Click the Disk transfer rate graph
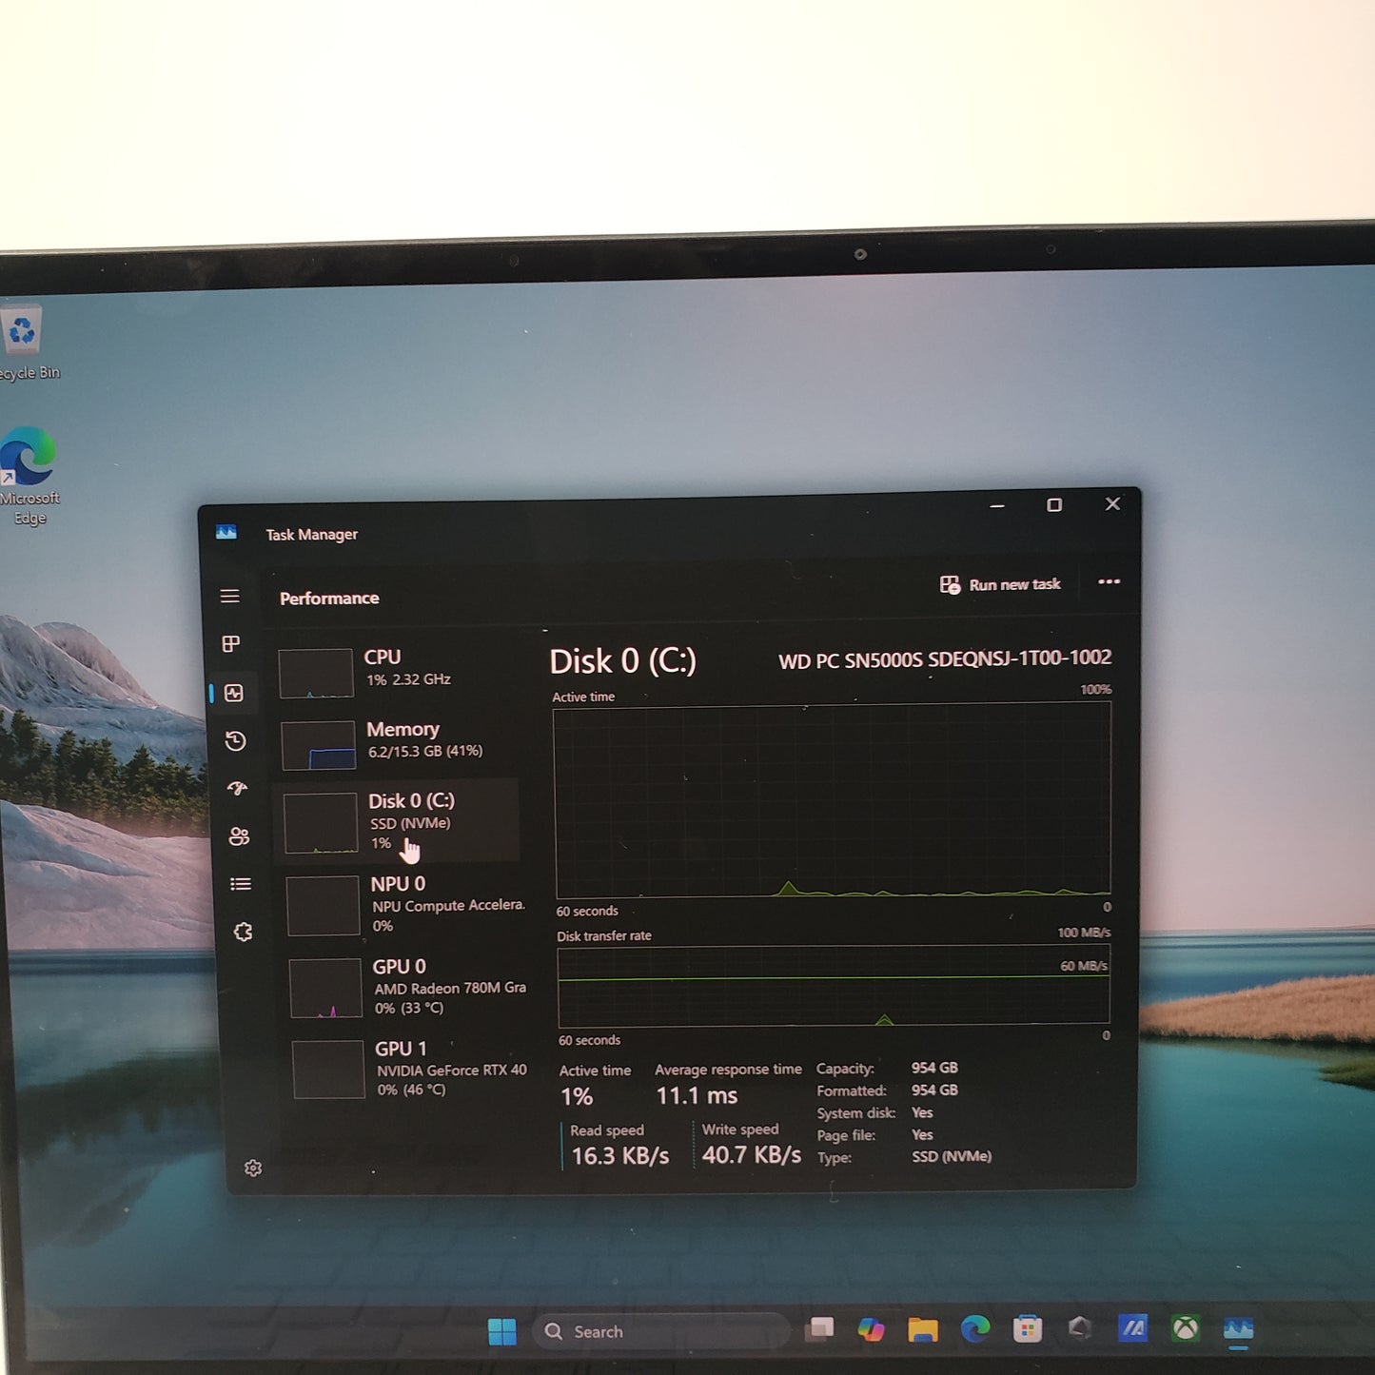 [835, 986]
